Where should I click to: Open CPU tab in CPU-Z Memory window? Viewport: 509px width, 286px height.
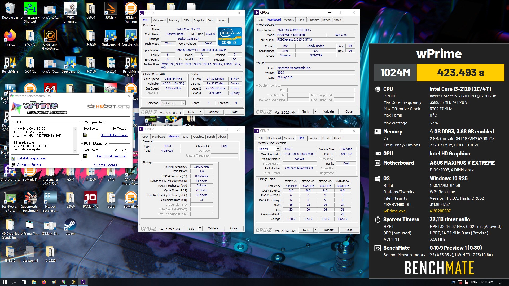pyautogui.click(x=145, y=137)
